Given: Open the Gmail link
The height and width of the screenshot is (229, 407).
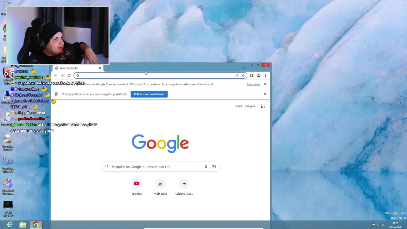Looking at the screenshot, I should (238, 106).
